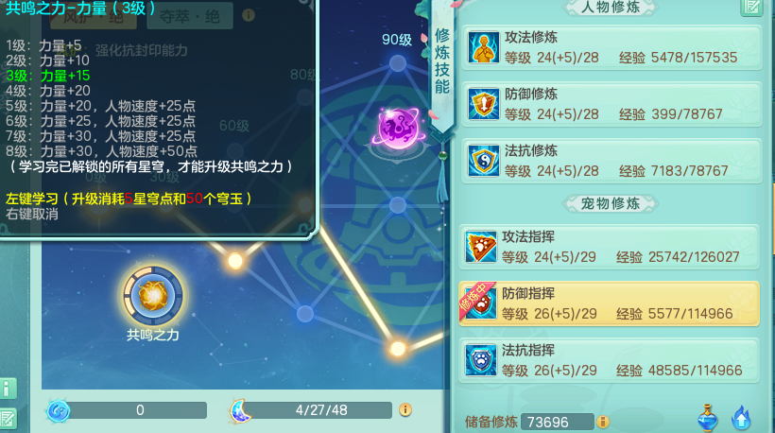Show info beside the 4/27/48 moon counter
Viewport: 775px width, 433px height.
405,409
